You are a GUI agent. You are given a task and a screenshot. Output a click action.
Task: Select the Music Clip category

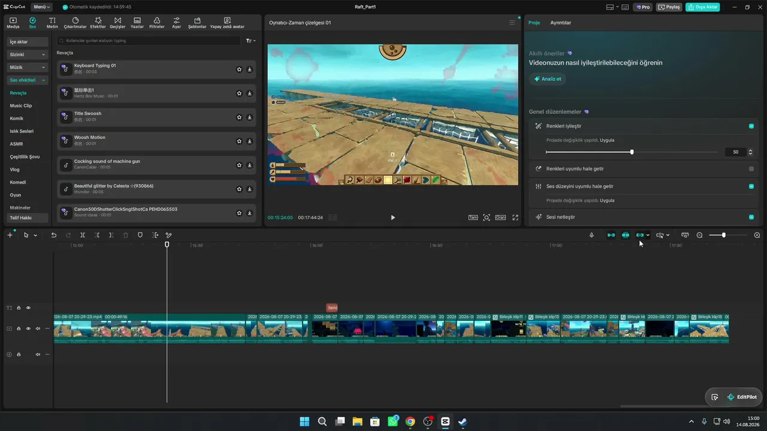(x=21, y=105)
